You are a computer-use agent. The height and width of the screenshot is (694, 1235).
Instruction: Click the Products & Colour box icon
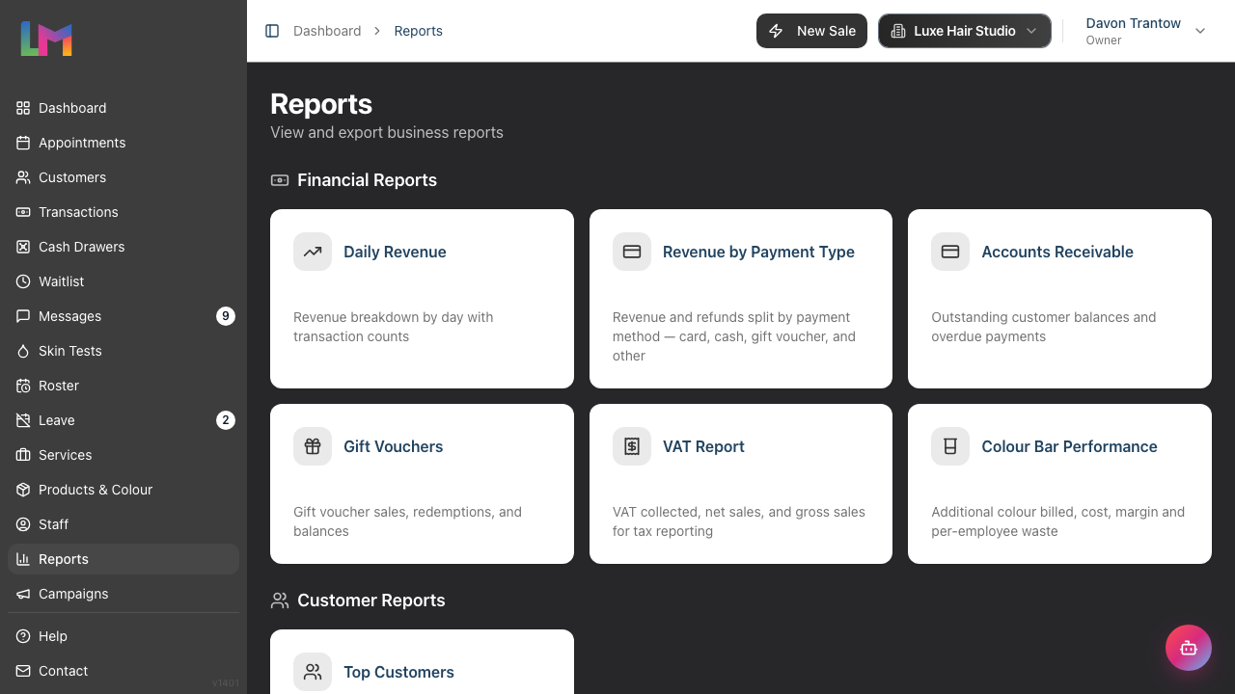point(23,490)
